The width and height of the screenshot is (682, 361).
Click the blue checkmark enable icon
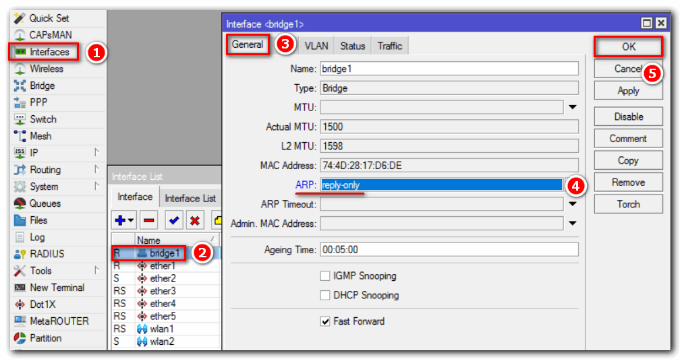[173, 220]
